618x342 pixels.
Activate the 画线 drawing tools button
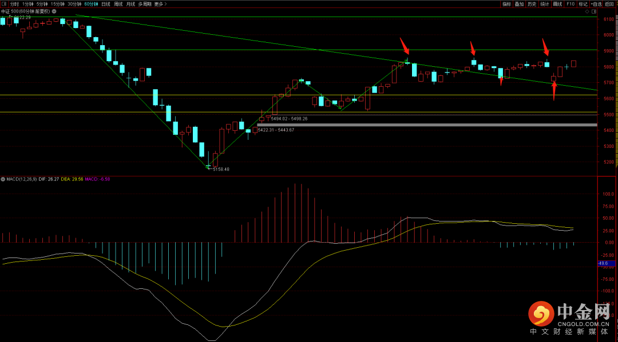557,4
